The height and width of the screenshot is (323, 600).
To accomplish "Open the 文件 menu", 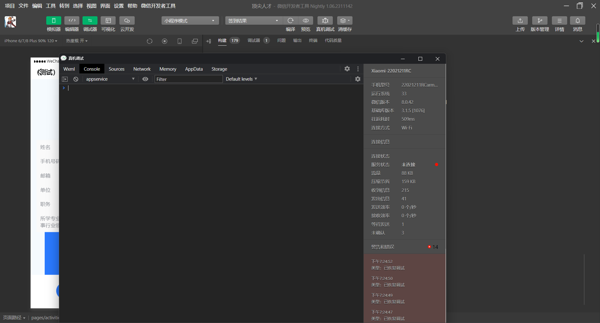I will coord(23,6).
